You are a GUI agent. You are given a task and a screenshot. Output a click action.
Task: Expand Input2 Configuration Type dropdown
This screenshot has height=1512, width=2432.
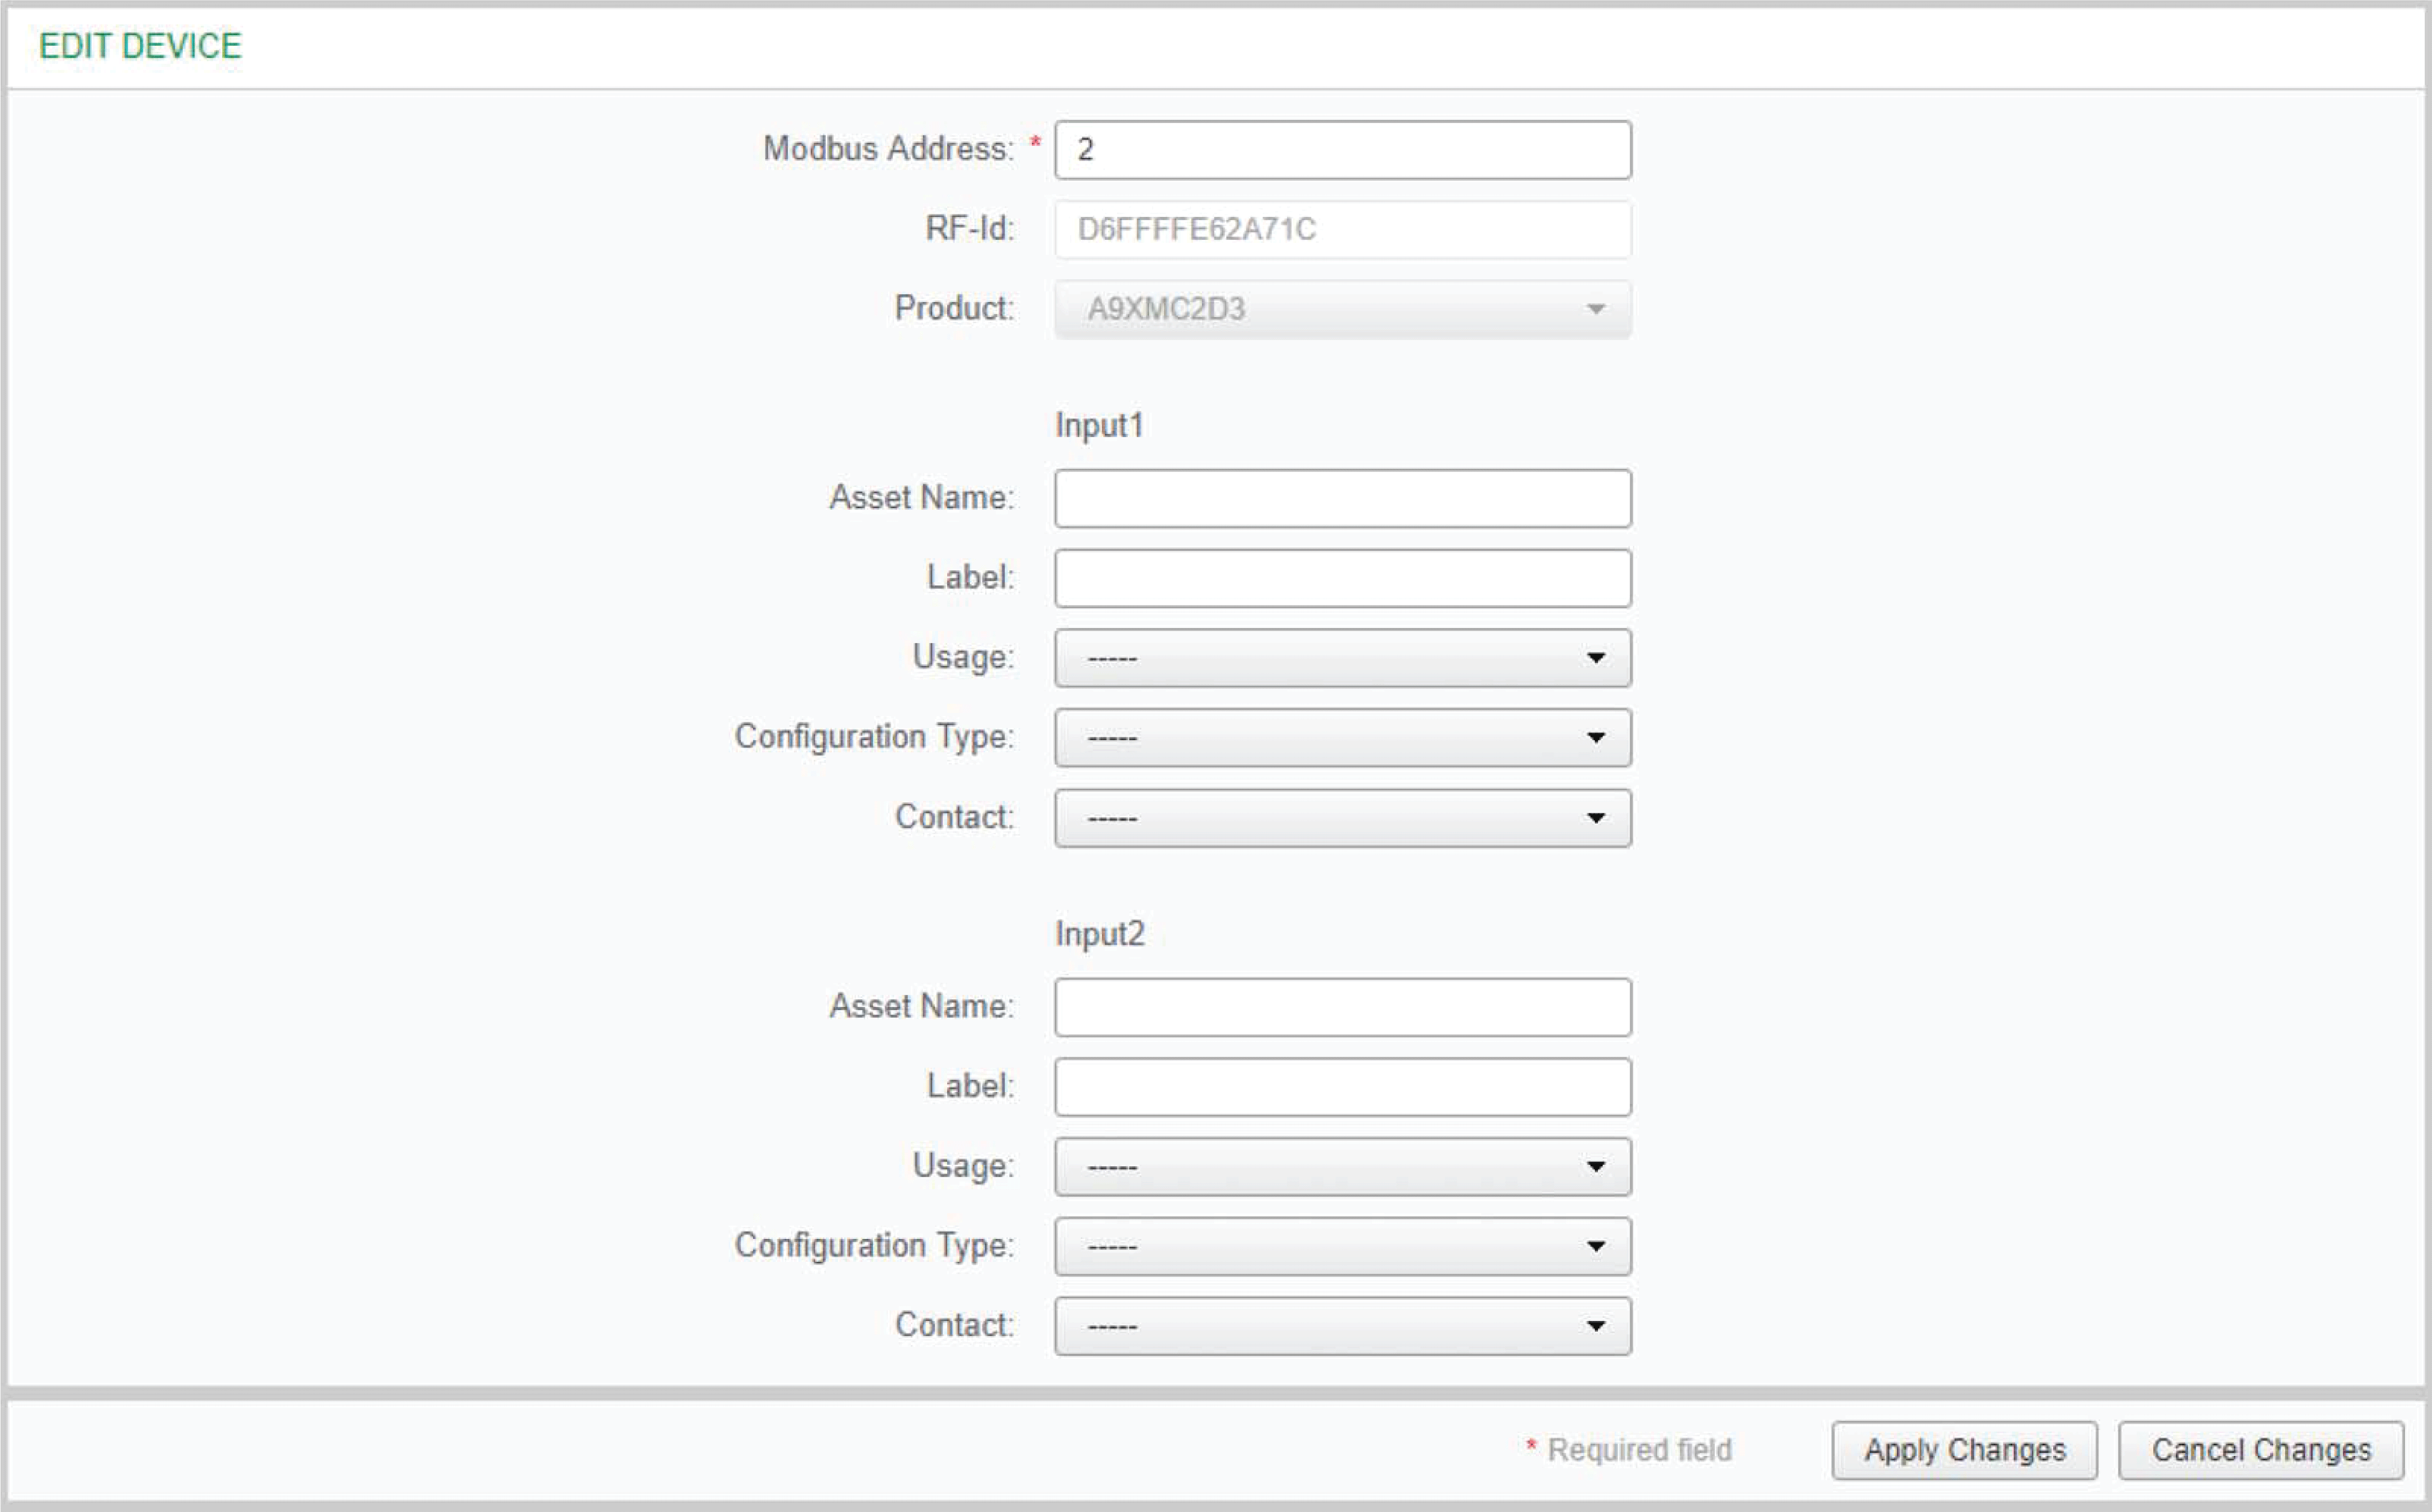click(1342, 1246)
